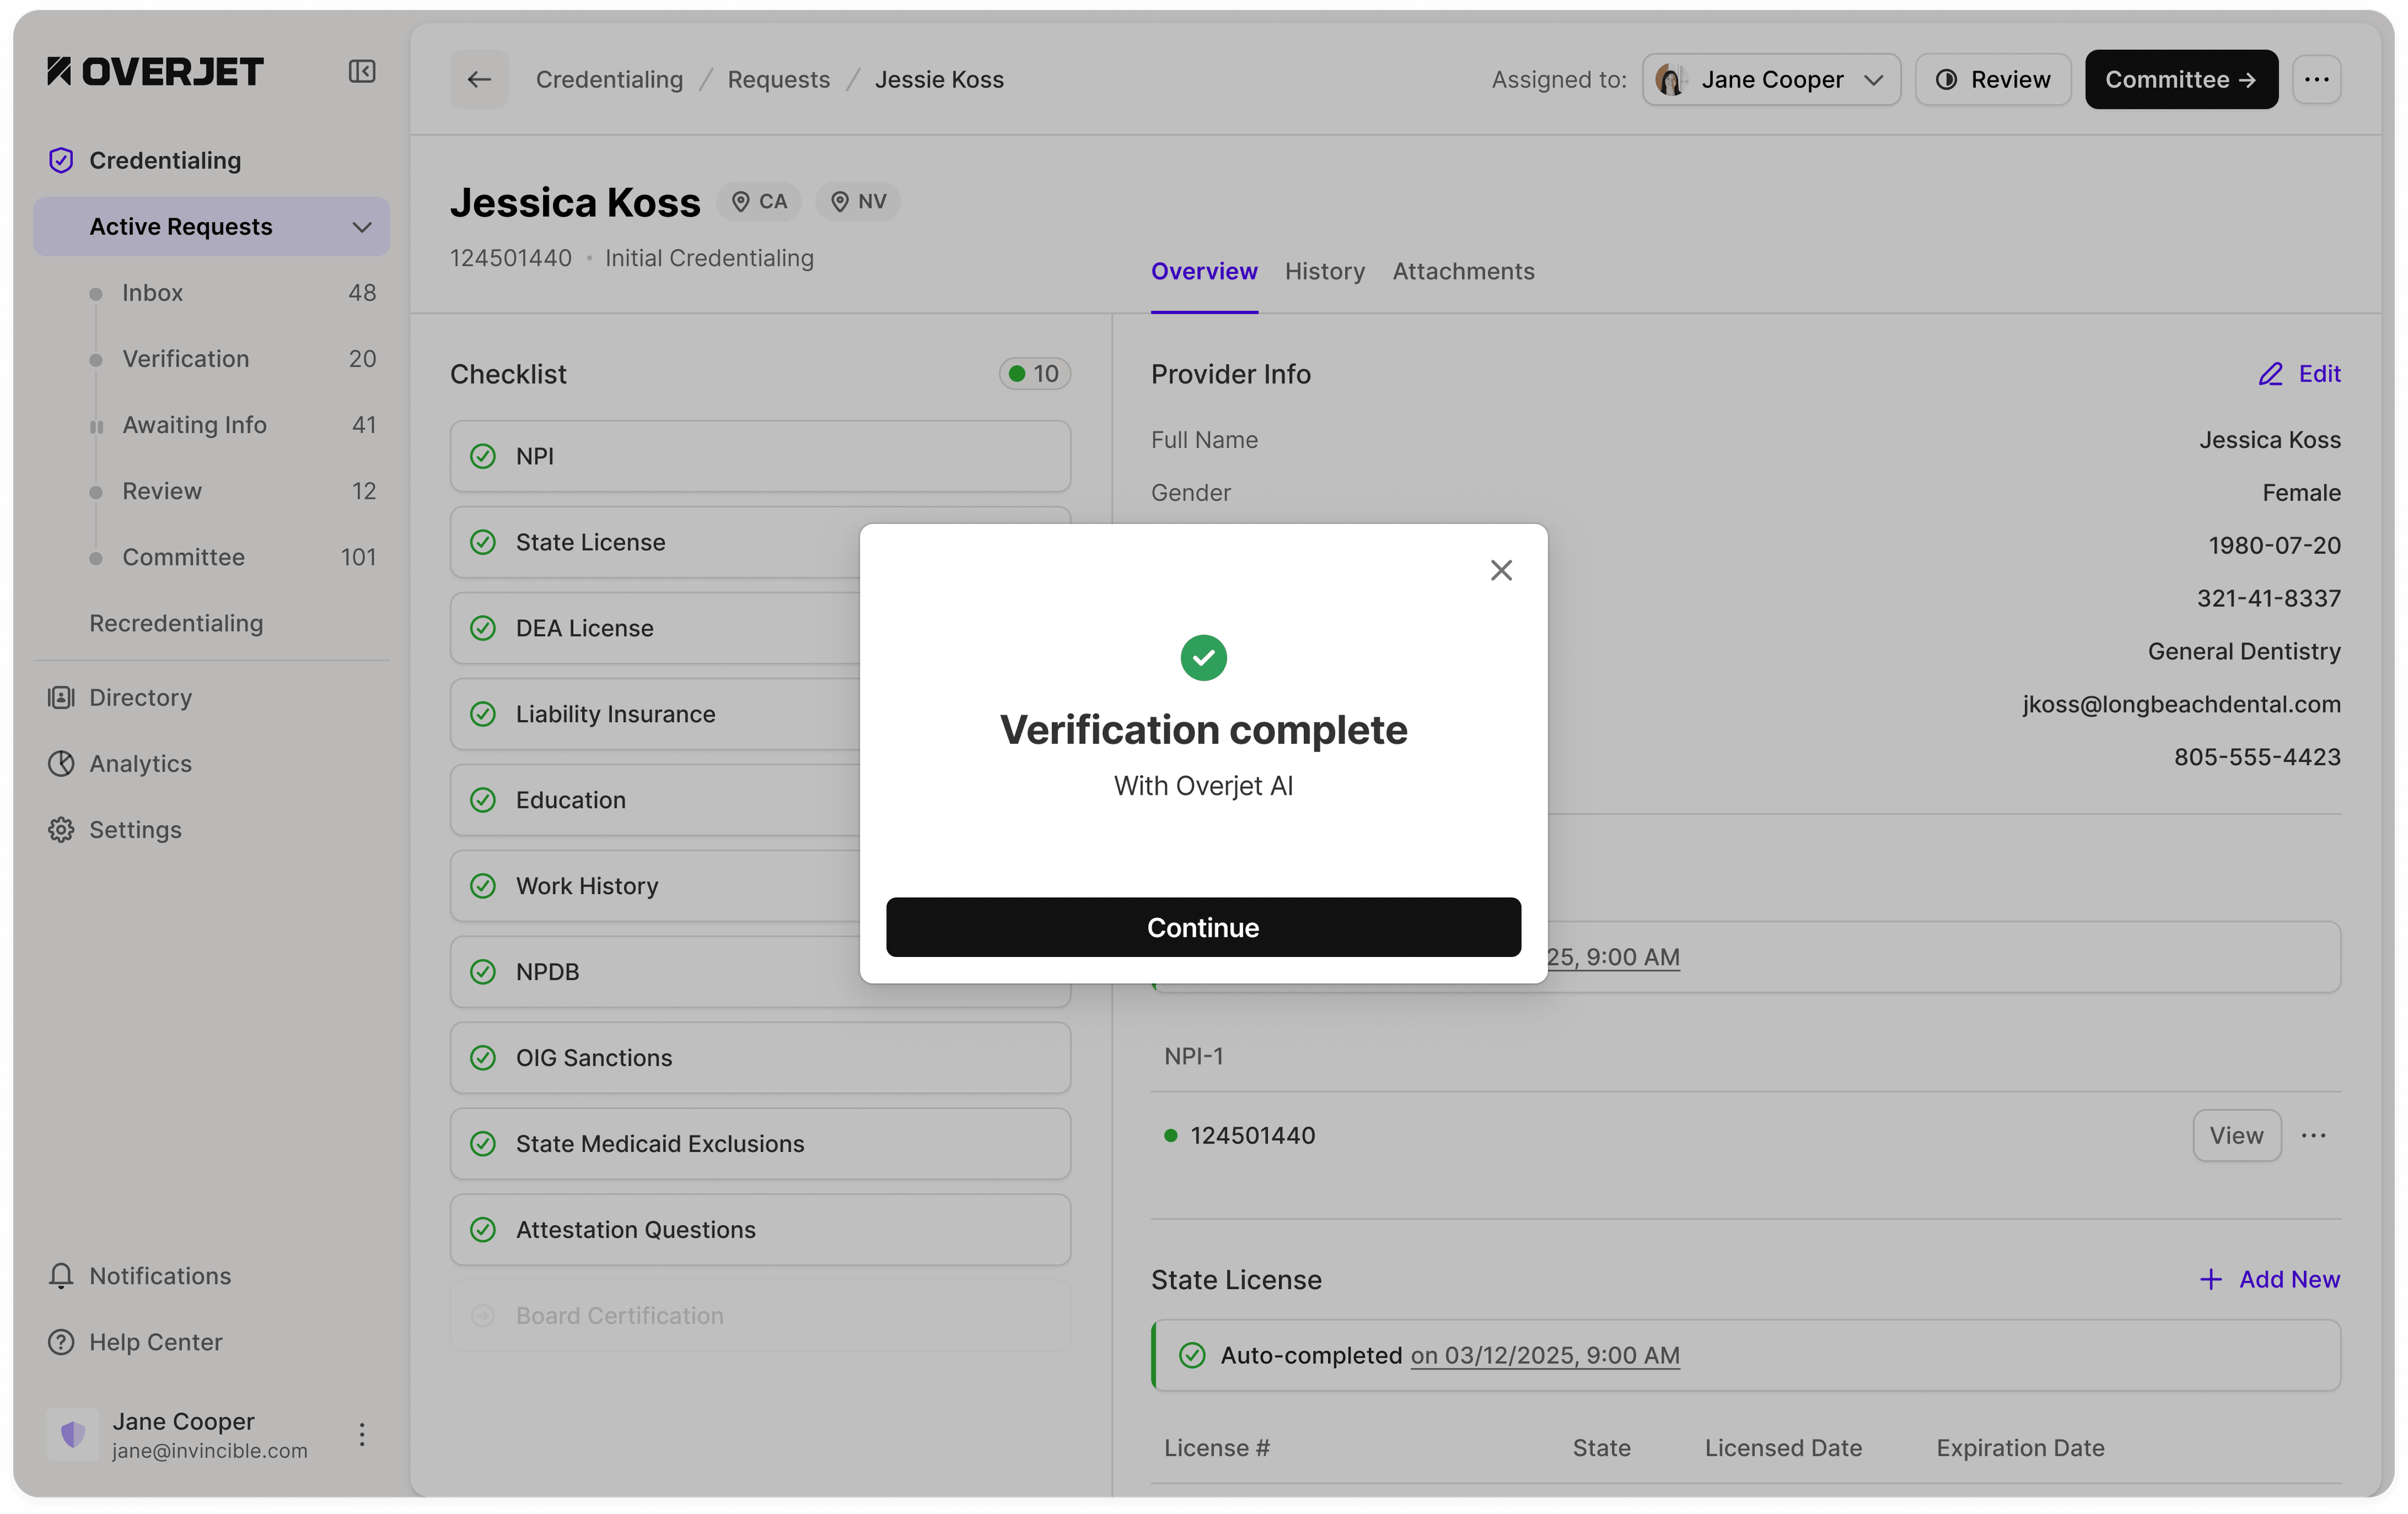Image resolution: width=2408 pixels, height=1514 pixels.
Task: Select the Analytics icon in the sidebar
Action: point(60,763)
